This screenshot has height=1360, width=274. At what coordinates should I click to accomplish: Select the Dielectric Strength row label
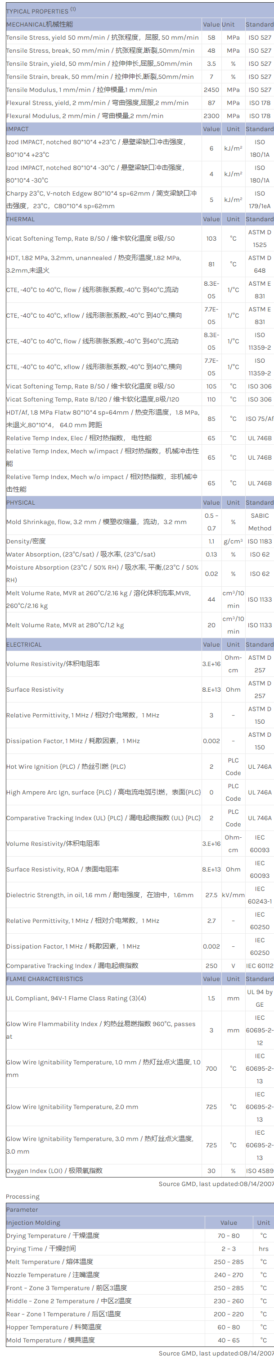(x=99, y=895)
